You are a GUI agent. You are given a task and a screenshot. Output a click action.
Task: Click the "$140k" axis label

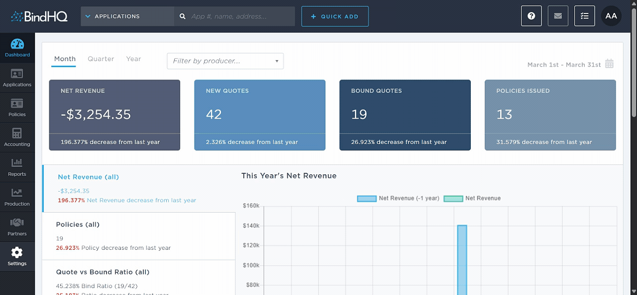(x=251, y=225)
